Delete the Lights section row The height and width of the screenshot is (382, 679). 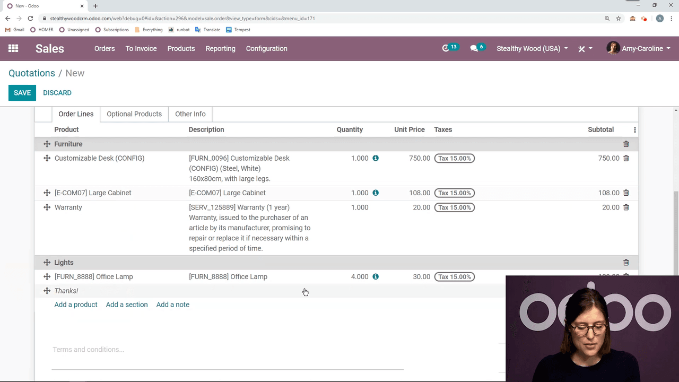pos(626,263)
